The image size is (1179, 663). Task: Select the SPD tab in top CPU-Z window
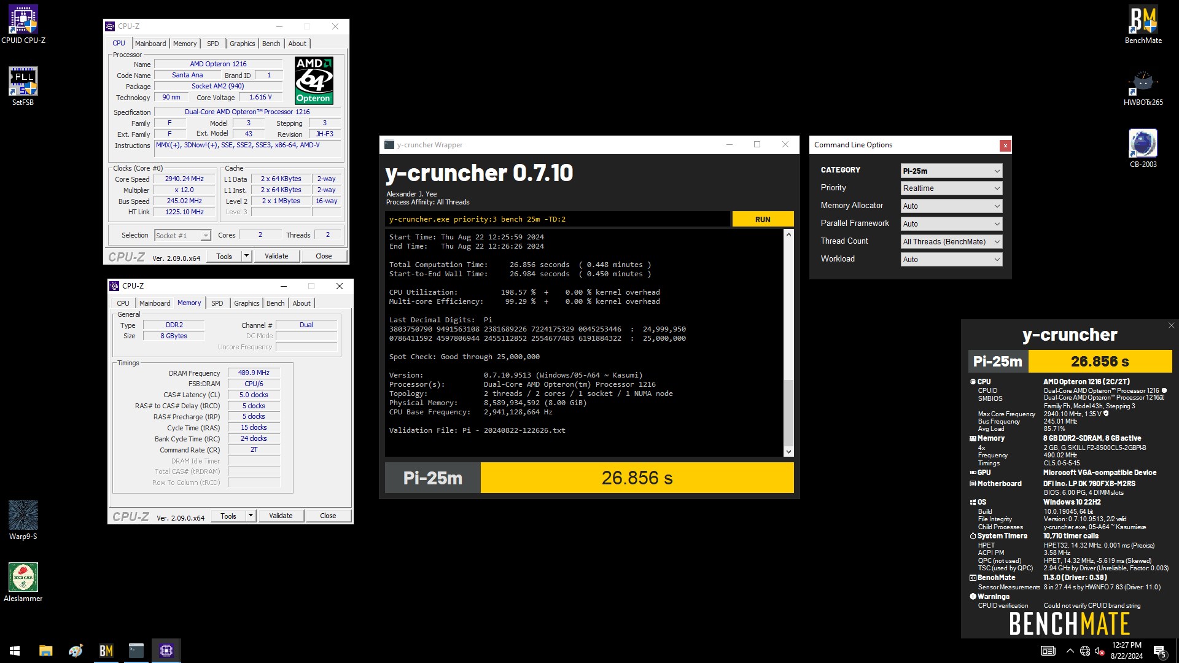[213, 44]
